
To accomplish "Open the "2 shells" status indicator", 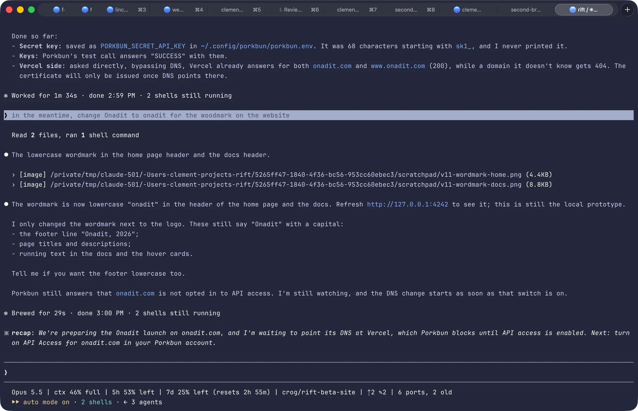I will tap(96, 402).
